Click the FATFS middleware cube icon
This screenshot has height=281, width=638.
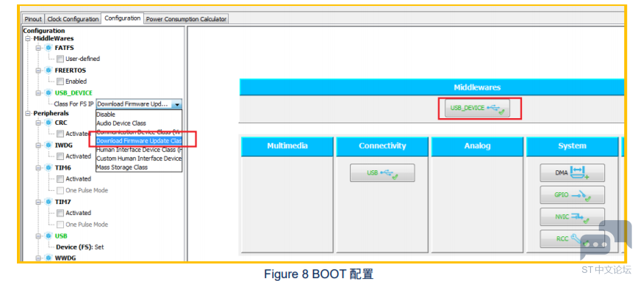(49, 48)
